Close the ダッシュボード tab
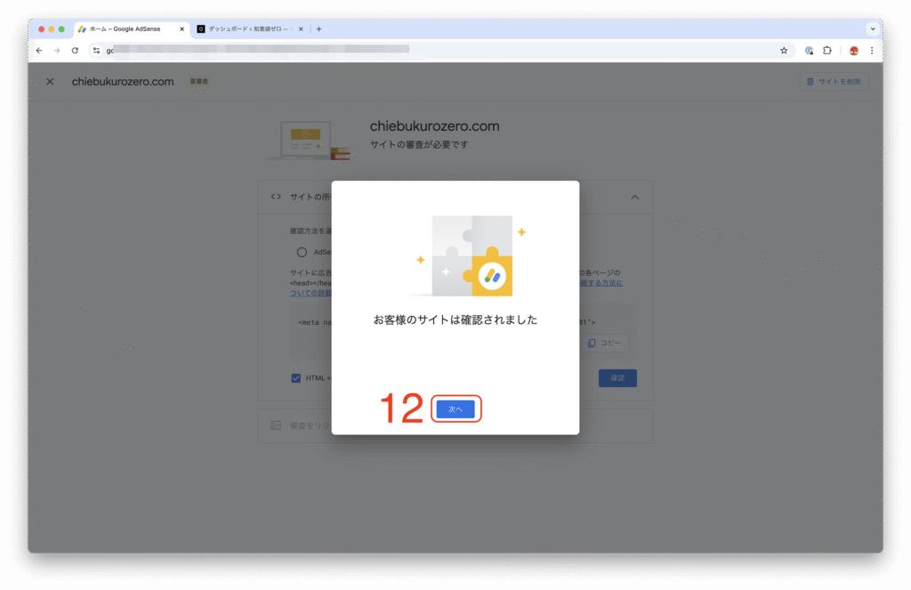Screen dimensions: 911x590 coord(301,29)
